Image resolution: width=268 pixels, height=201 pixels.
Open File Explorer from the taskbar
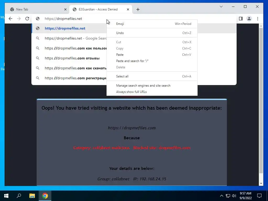pyautogui.click(x=32, y=196)
